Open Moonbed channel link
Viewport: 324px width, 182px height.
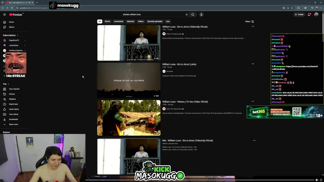[170, 72]
